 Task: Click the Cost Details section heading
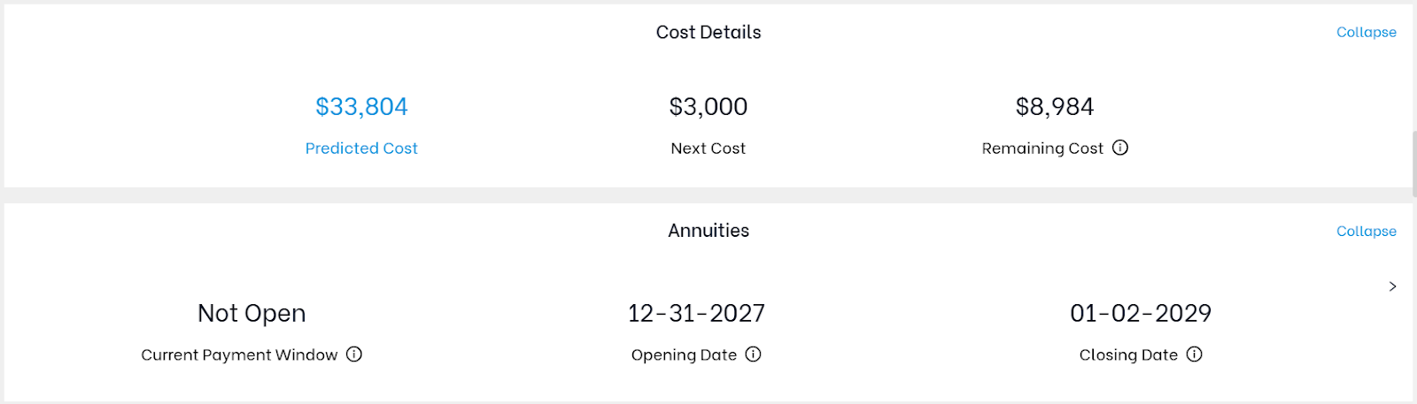[x=708, y=32]
